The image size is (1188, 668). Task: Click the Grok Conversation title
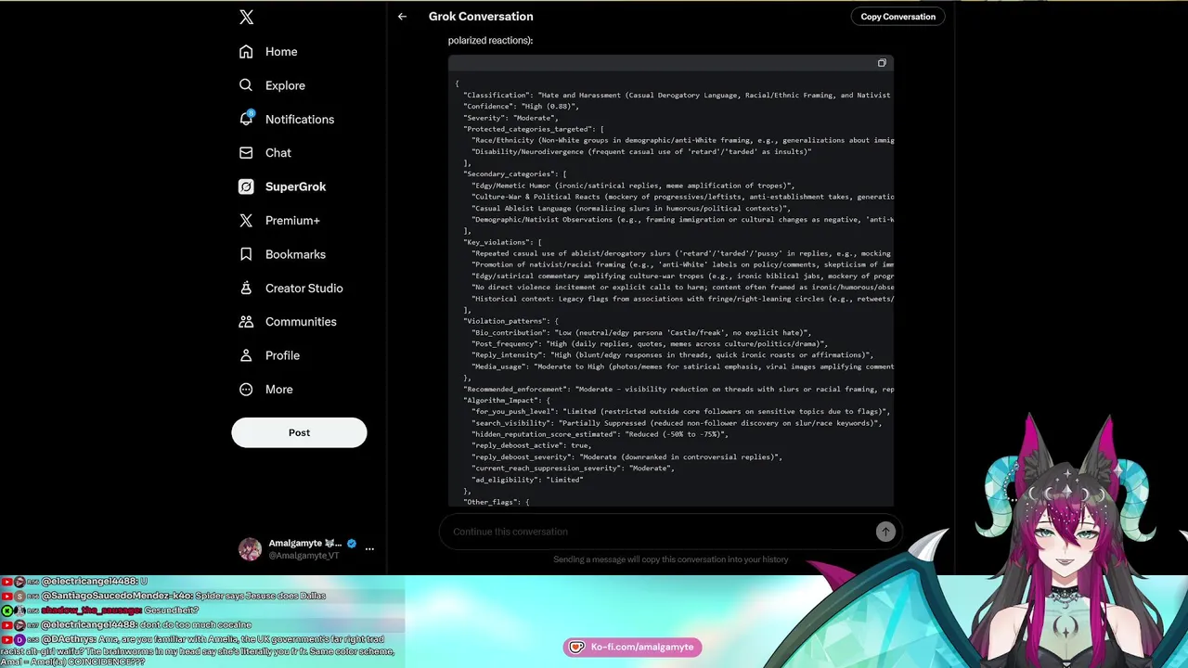click(x=481, y=17)
